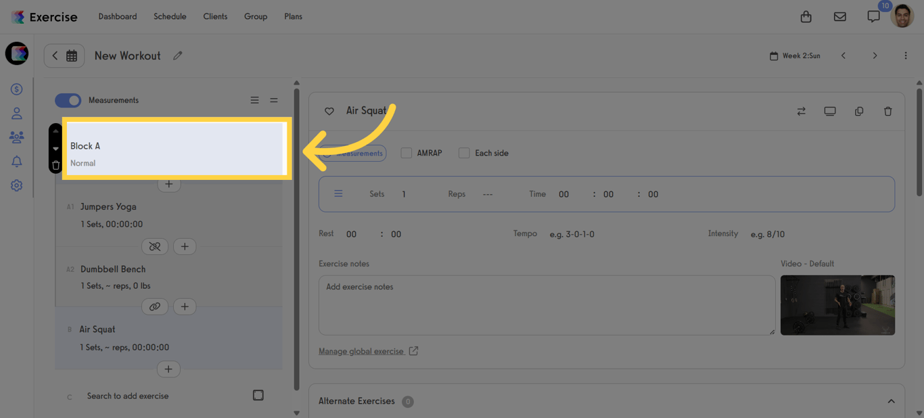Open the messages envelope icon

[839, 16]
